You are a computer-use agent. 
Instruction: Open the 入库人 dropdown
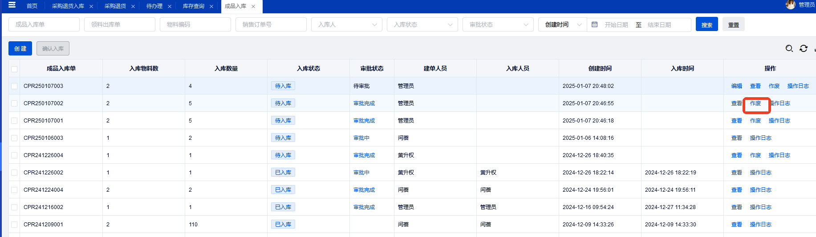(x=347, y=24)
